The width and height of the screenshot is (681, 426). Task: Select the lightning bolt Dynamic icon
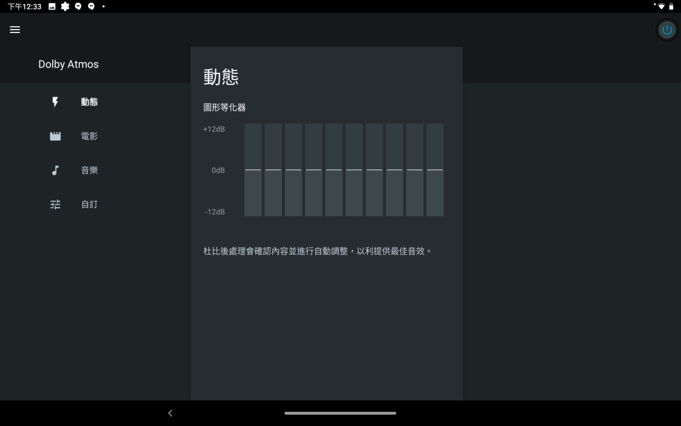55,102
